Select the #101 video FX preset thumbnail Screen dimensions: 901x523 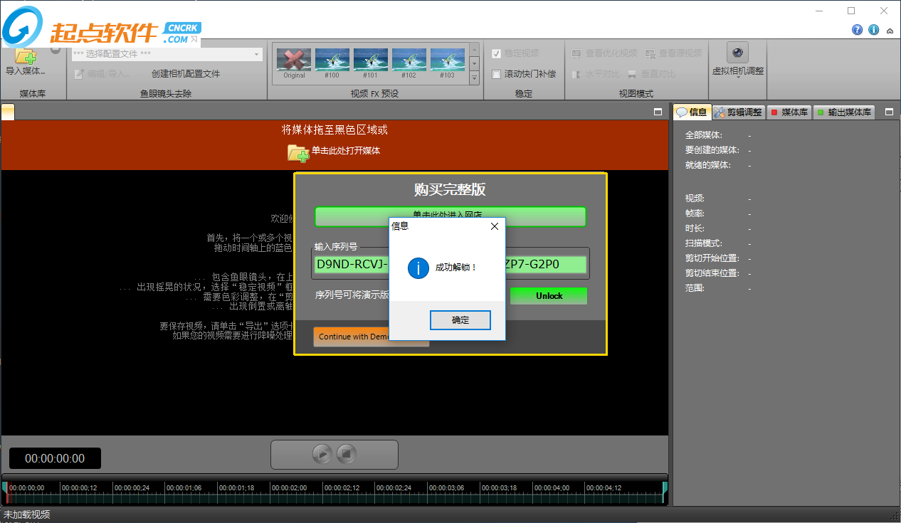click(x=370, y=60)
